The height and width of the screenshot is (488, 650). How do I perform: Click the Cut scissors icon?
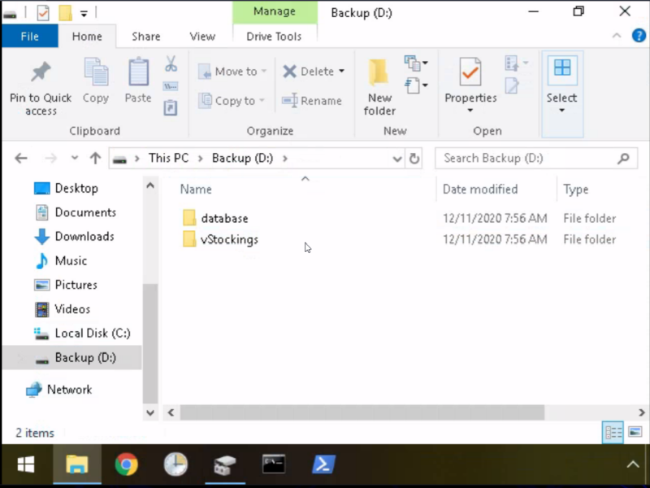pyautogui.click(x=171, y=63)
